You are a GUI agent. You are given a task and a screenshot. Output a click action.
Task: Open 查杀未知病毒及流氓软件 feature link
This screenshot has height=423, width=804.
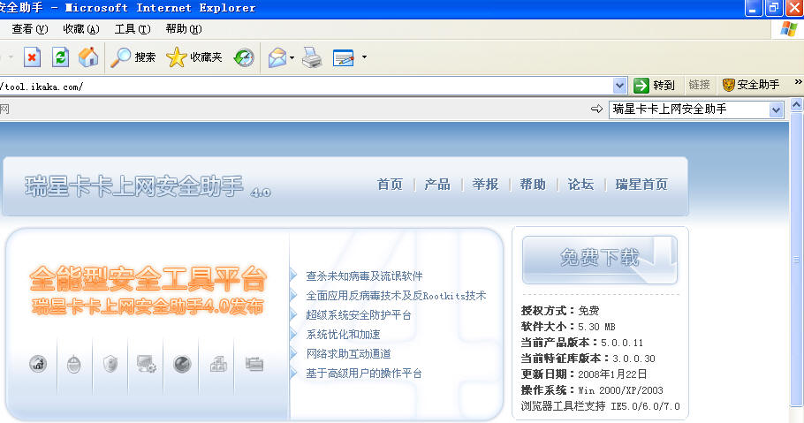[x=364, y=276]
